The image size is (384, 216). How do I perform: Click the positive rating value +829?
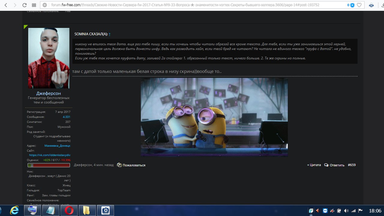[46, 160]
